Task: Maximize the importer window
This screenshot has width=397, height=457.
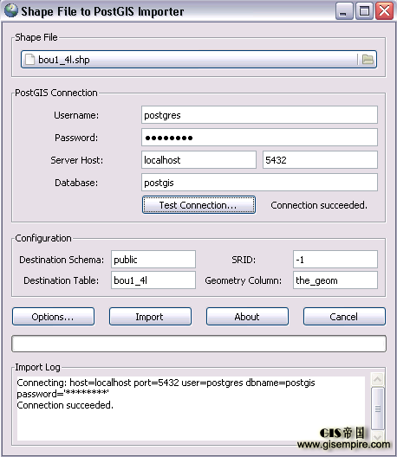Action: click(x=364, y=11)
